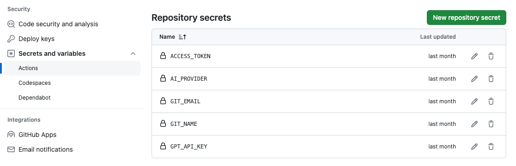Delete the ACCESS_TOKEN secret via trash icon

tap(491, 56)
